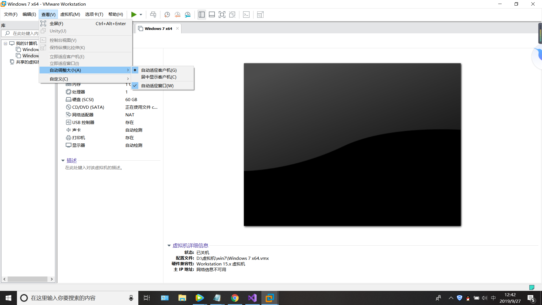Image resolution: width=542 pixels, height=305 pixels.
Task: Open the 选项卡(T) menu
Action: (x=94, y=14)
